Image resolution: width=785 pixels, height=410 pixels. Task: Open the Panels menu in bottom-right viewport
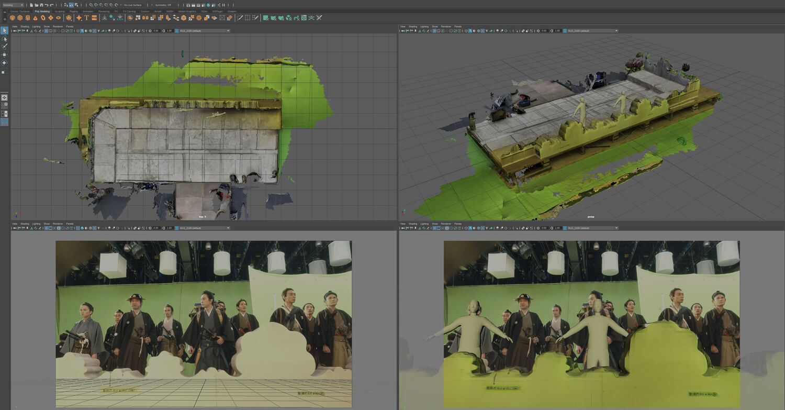coord(458,224)
